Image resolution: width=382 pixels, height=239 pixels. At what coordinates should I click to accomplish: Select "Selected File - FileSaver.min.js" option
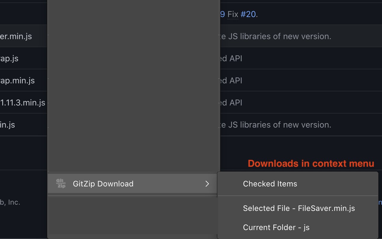tap(299, 208)
